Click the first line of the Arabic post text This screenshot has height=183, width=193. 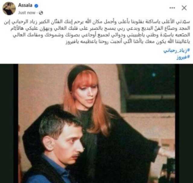click(x=97, y=22)
